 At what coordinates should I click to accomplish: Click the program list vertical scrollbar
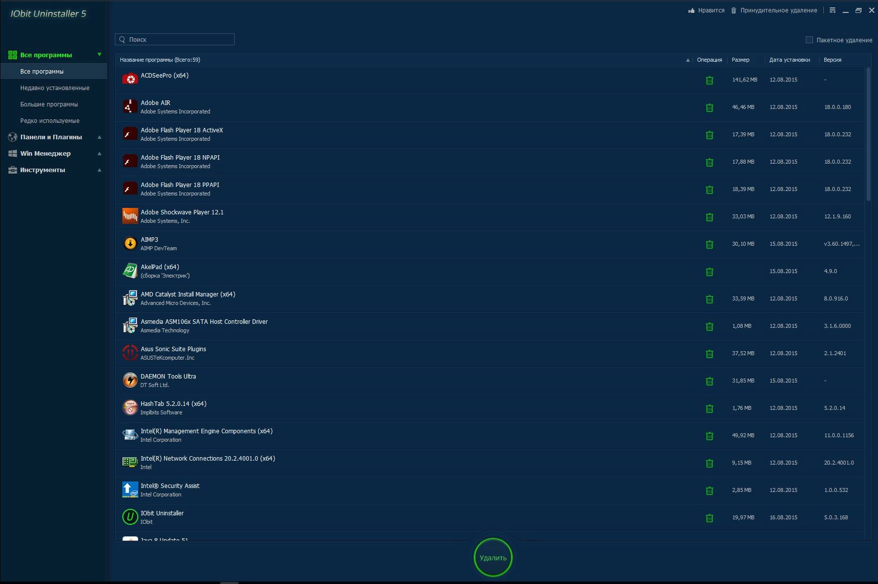coord(869,134)
